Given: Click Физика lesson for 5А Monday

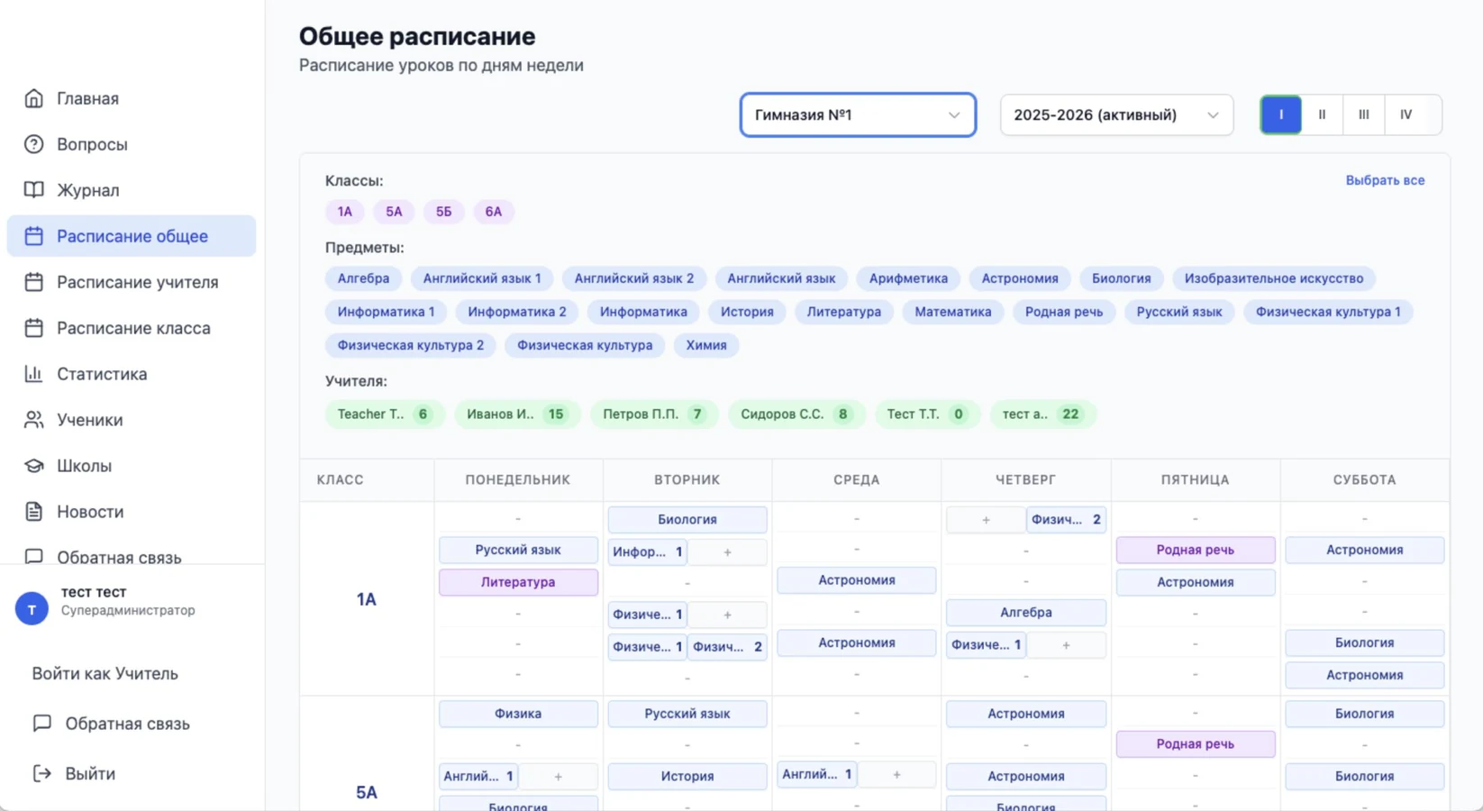Looking at the screenshot, I should (518, 714).
